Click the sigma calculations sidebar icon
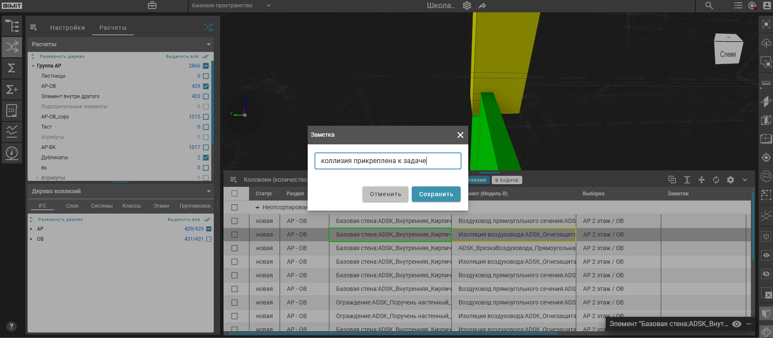The image size is (773, 338). coord(12,68)
